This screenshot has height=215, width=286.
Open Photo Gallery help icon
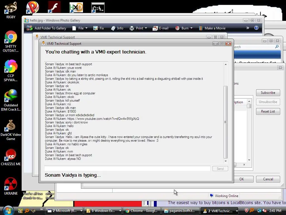(x=256, y=28)
